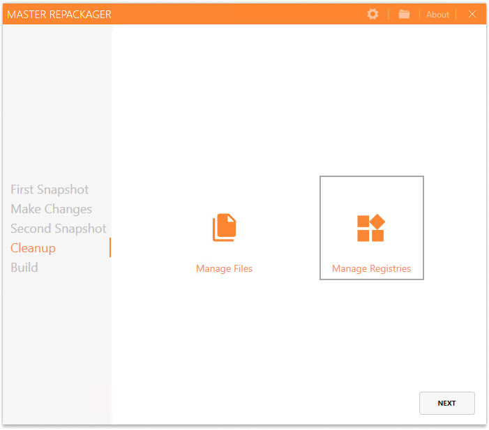Select the Manage Files label
489x430 pixels.
click(x=224, y=268)
